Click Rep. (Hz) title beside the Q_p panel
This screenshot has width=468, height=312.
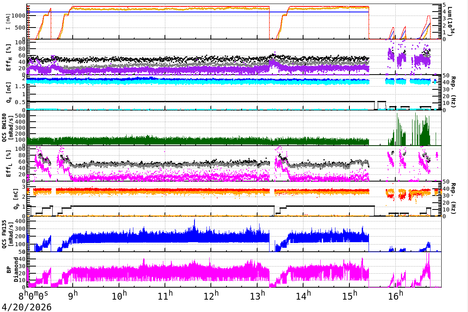pyautogui.click(x=453, y=199)
